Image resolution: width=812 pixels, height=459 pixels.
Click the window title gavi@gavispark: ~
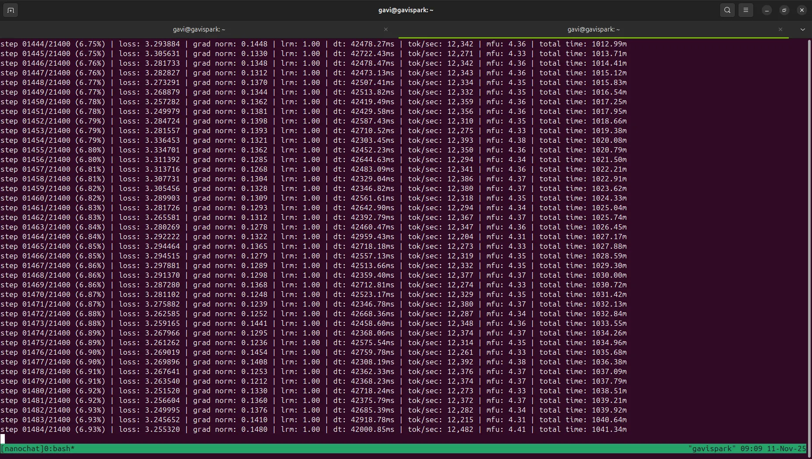click(x=406, y=10)
